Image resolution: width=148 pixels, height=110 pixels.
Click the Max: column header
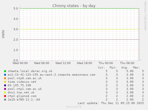(x=136, y=68)
